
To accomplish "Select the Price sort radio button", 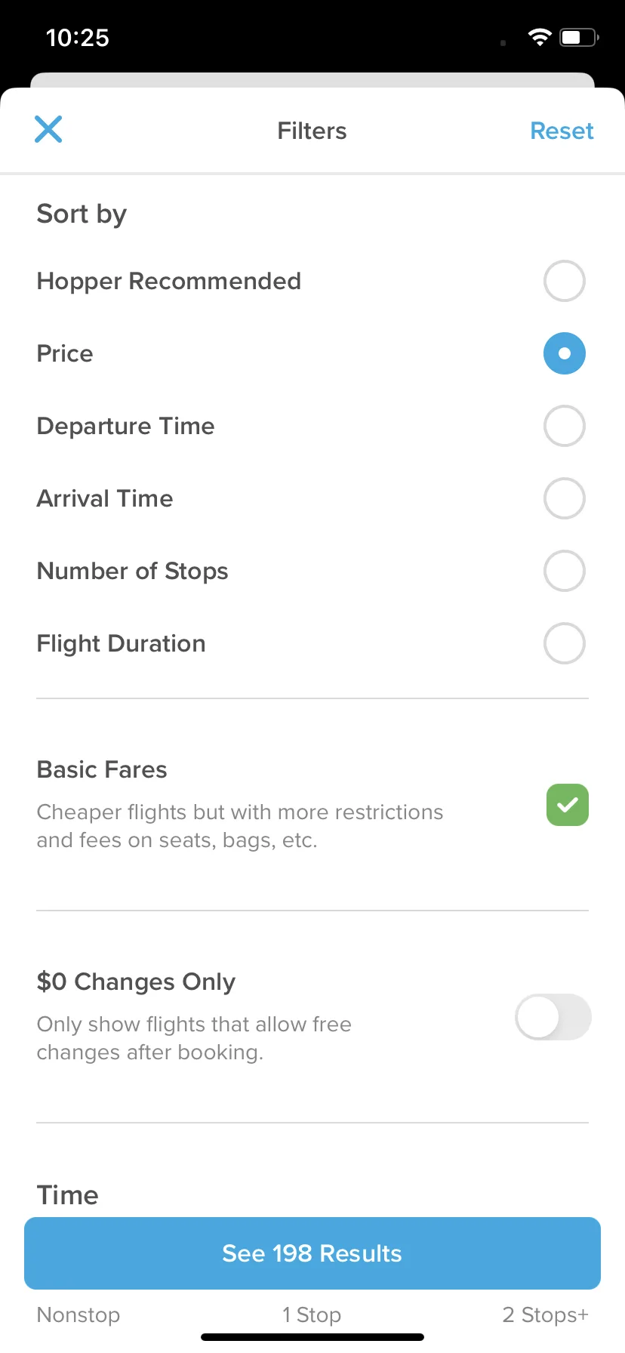I will (564, 353).
